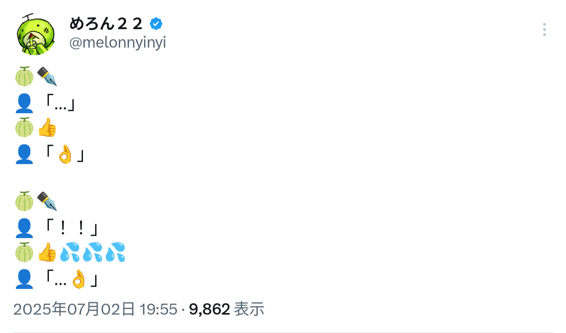Click the fountain pen emoji above the 「！！」 line
This screenshot has width=566, height=333.
[47, 201]
